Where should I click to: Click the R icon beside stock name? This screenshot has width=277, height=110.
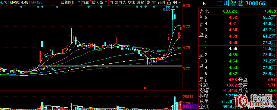[204, 3]
